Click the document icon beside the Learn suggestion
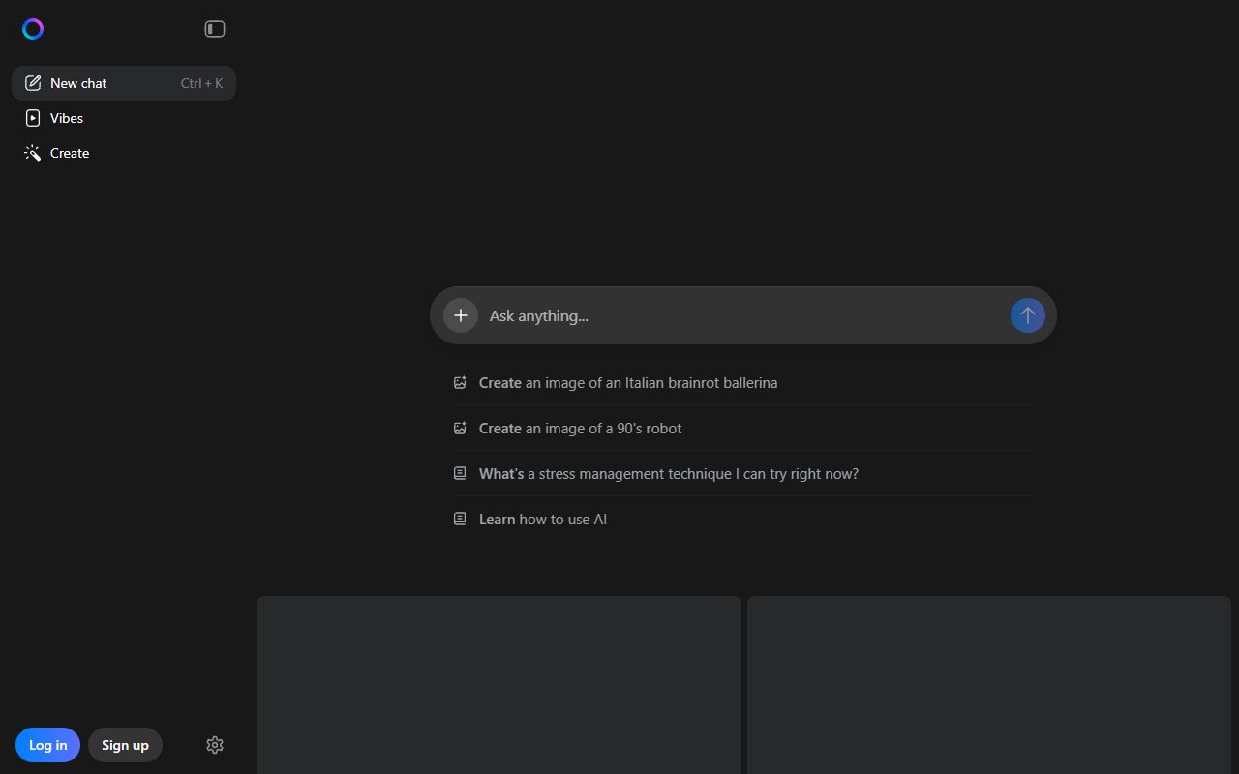 tap(459, 518)
